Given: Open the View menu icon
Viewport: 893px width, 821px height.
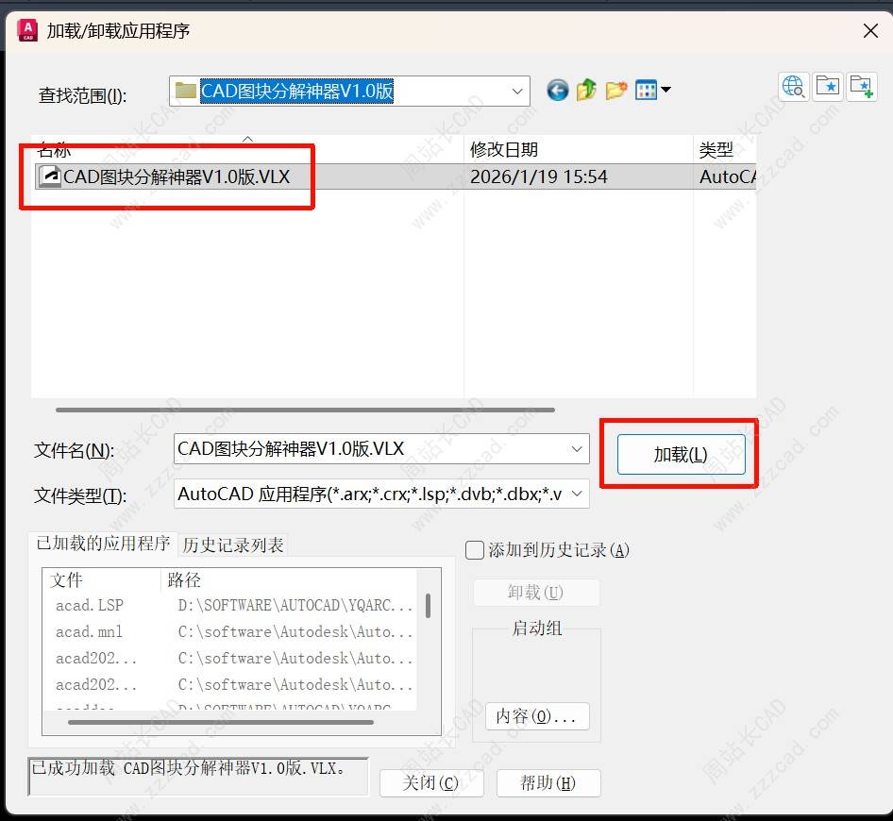Looking at the screenshot, I should (652, 91).
